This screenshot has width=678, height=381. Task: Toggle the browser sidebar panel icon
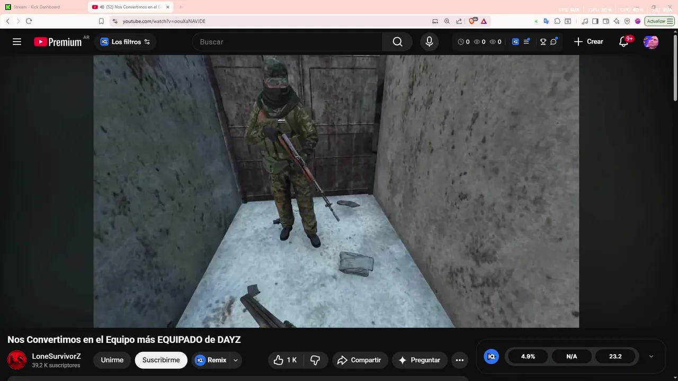595,21
